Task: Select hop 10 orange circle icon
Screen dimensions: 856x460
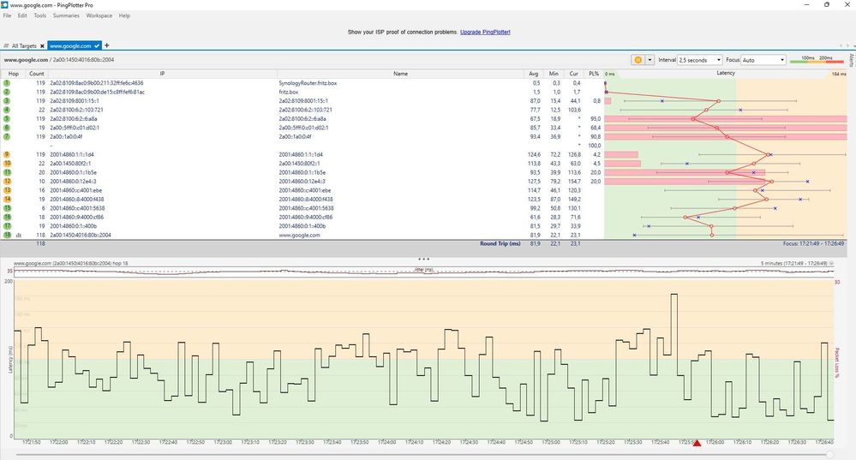Action: coord(7,163)
